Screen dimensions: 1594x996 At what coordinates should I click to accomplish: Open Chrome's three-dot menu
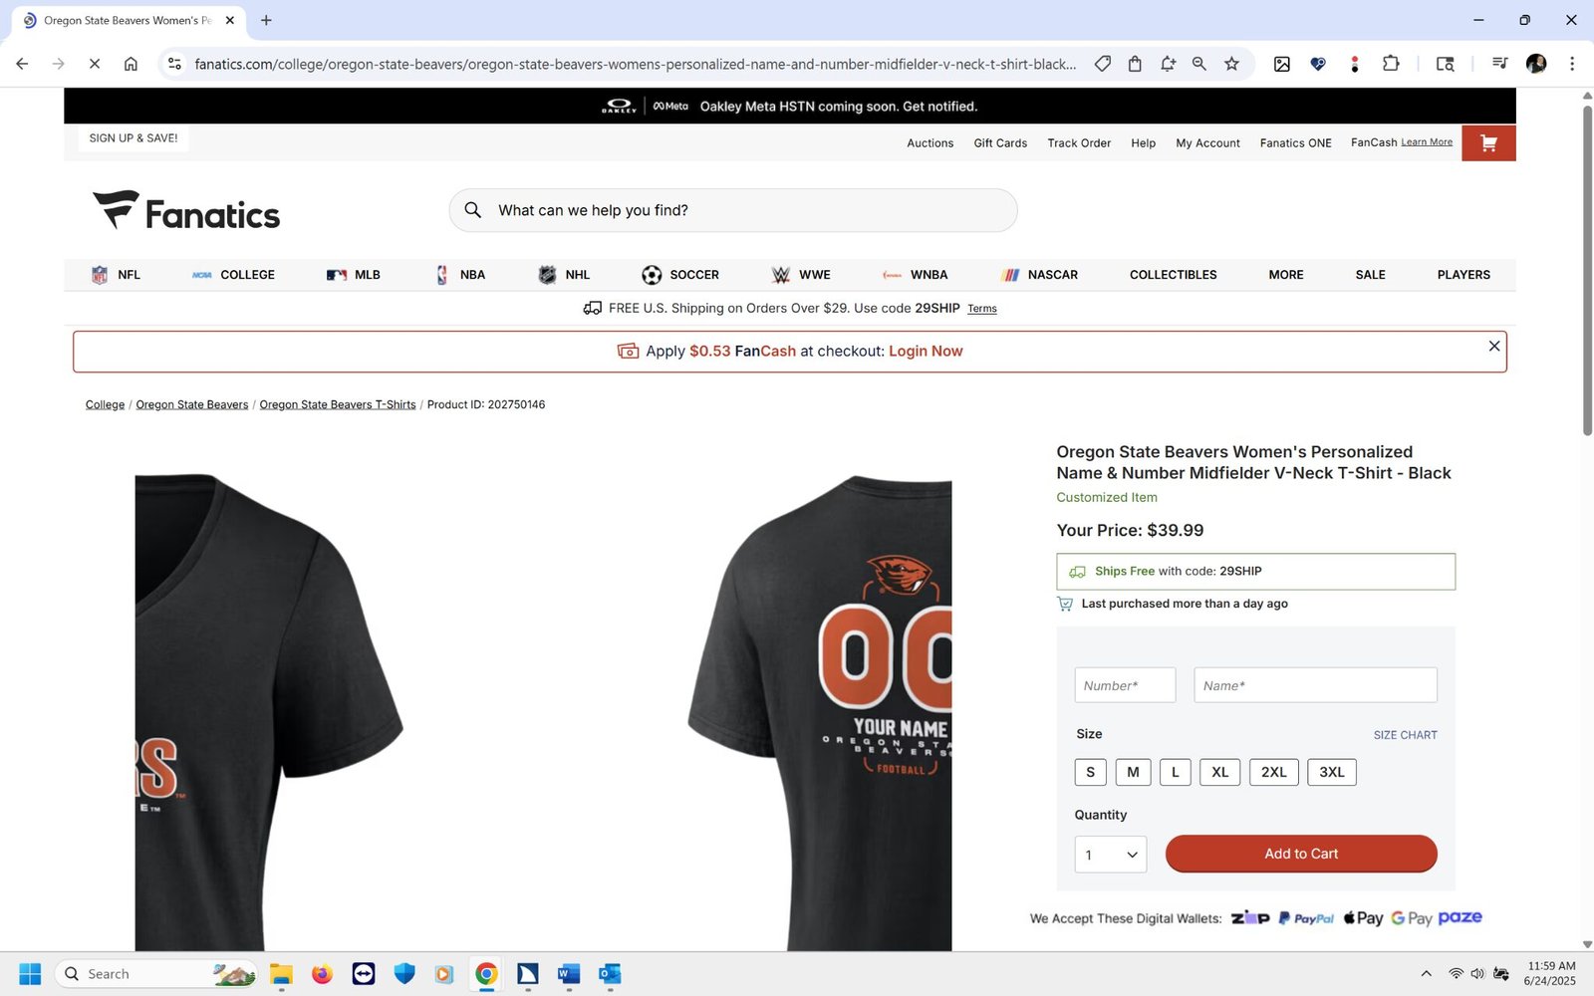point(1572,64)
